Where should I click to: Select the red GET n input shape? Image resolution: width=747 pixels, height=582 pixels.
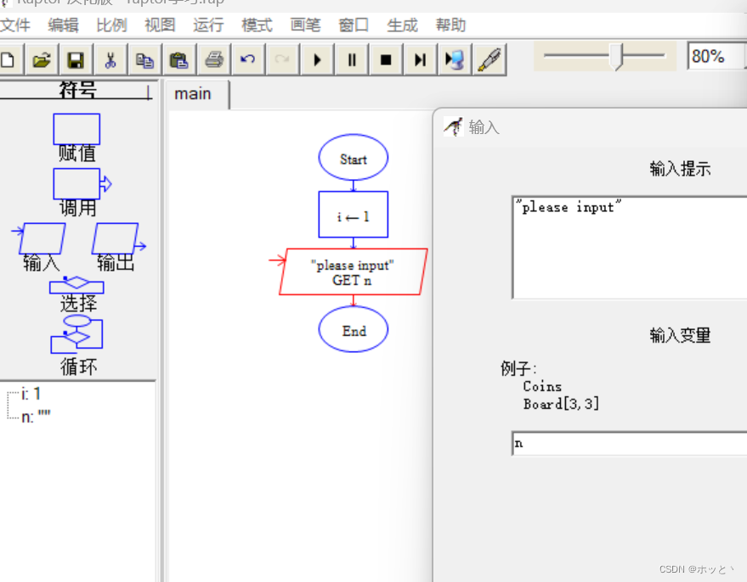pyautogui.click(x=354, y=272)
